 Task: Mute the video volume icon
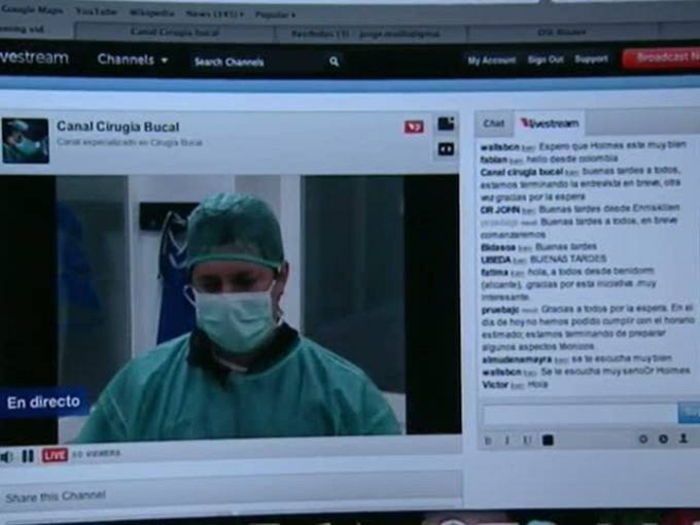tap(7, 457)
